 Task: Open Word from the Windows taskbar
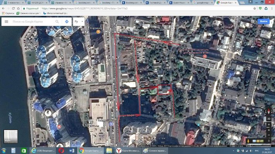coord(72,150)
